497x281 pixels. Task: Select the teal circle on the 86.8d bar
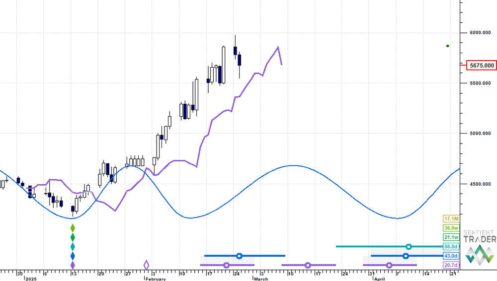(x=409, y=246)
